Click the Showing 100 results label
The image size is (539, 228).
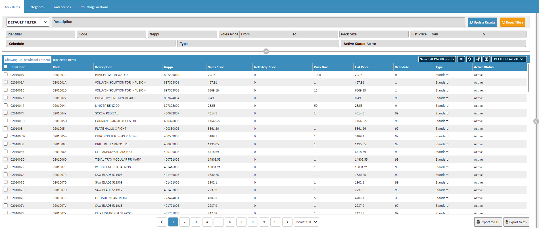coord(27,60)
